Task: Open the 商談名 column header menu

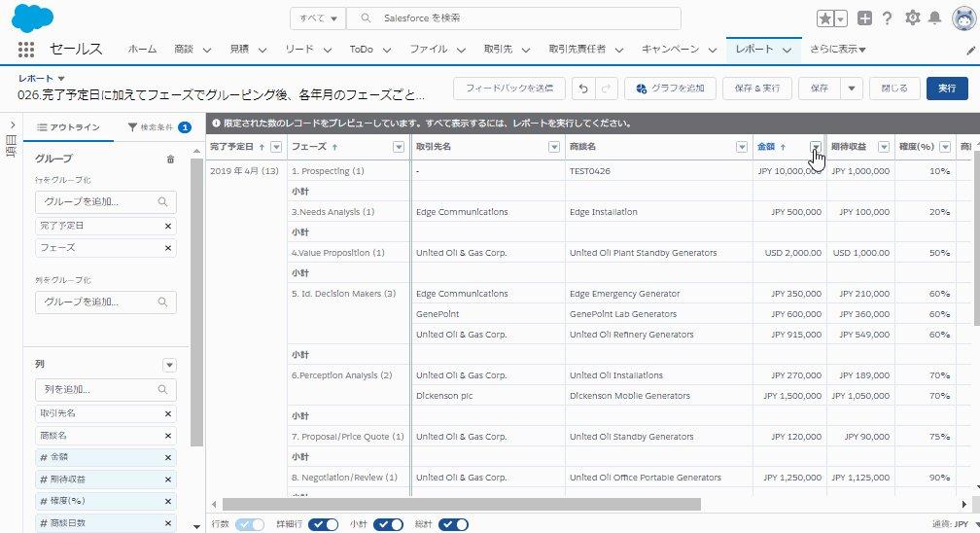Action: click(x=741, y=147)
